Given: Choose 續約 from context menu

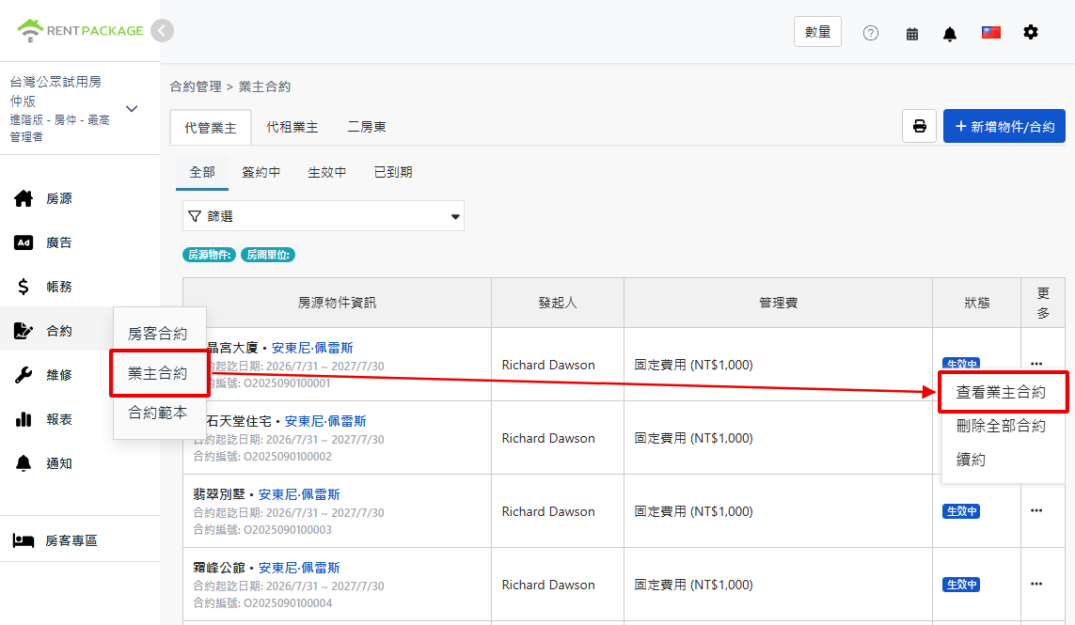Looking at the screenshot, I should point(970,460).
